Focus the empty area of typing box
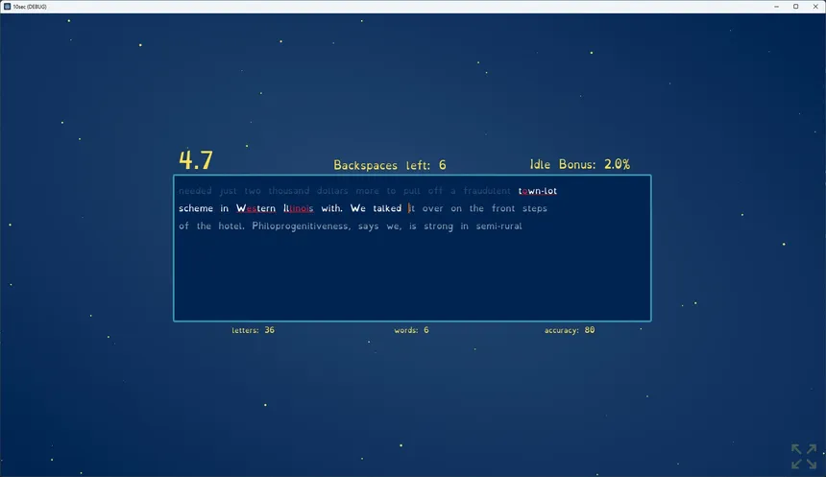Screen dimensions: 826x477 click(412, 276)
